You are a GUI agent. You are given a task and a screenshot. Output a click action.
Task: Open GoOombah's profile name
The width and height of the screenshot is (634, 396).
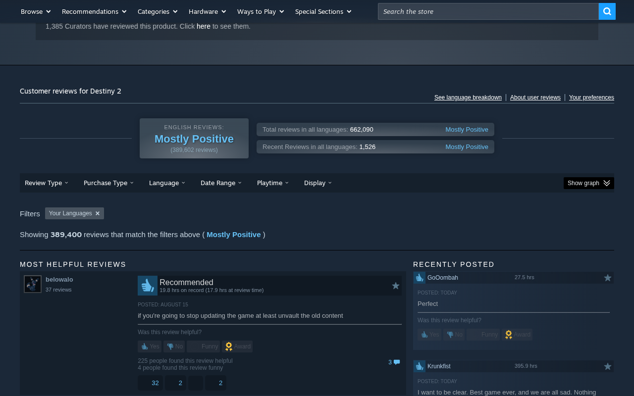(443, 278)
